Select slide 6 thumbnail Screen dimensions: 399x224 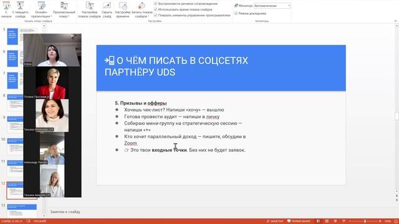point(15,58)
